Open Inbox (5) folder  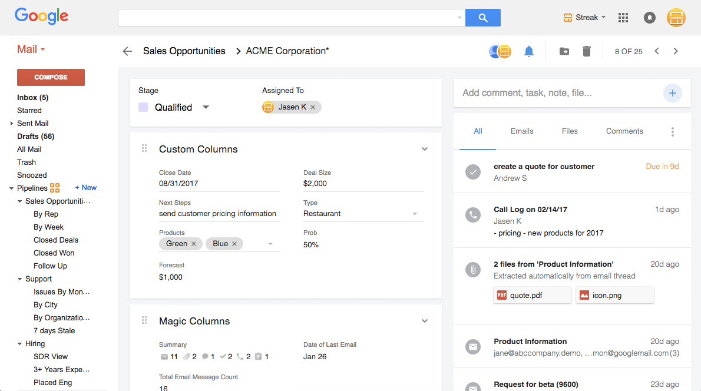(32, 97)
